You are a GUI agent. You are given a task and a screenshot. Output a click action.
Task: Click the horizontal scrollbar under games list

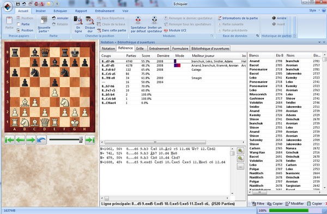259,192
